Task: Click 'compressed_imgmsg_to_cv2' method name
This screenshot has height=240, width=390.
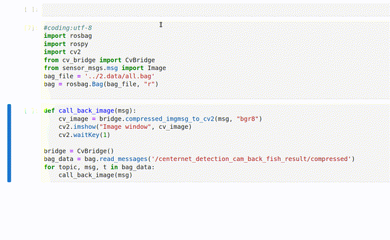Action: pyautogui.click(x=169, y=119)
